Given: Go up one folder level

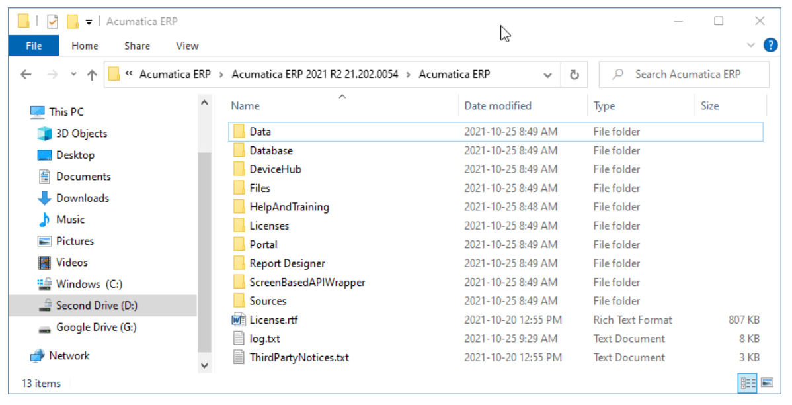Looking at the screenshot, I should pos(92,75).
